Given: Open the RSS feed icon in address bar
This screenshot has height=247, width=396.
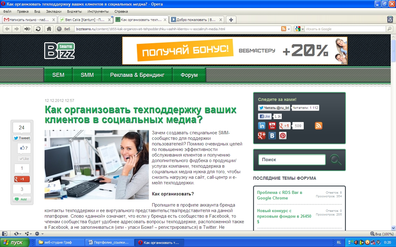Looking at the screenshot, I should [283, 29].
